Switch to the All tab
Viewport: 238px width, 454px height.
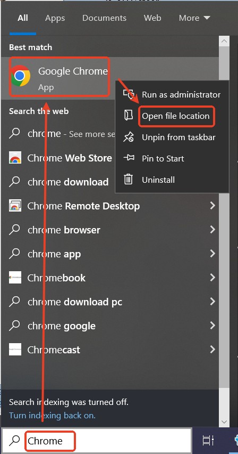click(x=23, y=18)
